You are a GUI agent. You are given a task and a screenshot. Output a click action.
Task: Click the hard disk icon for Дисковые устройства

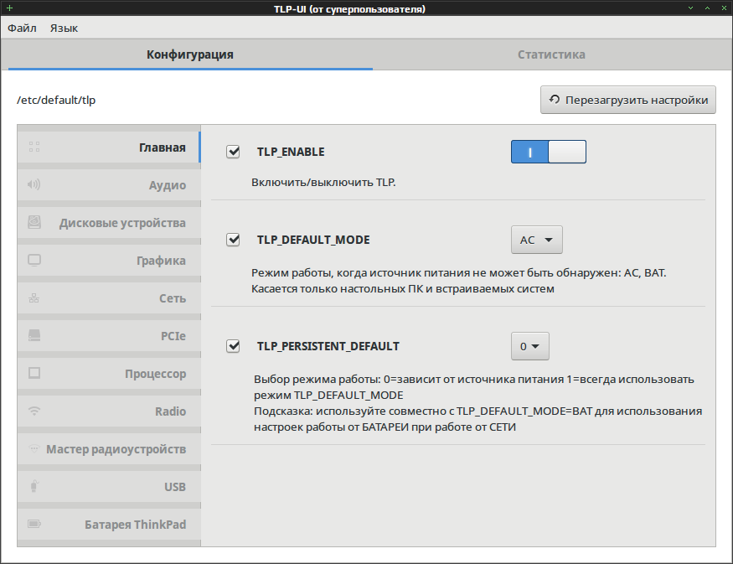tap(34, 222)
